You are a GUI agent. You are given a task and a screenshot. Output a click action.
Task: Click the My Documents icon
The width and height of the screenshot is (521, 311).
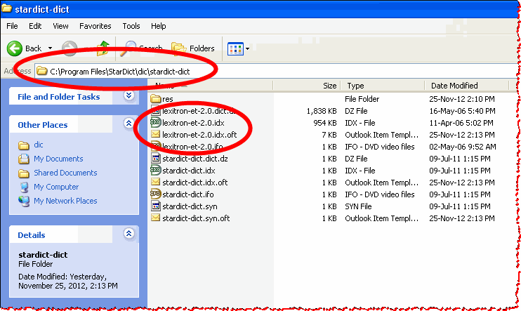[x=24, y=159]
